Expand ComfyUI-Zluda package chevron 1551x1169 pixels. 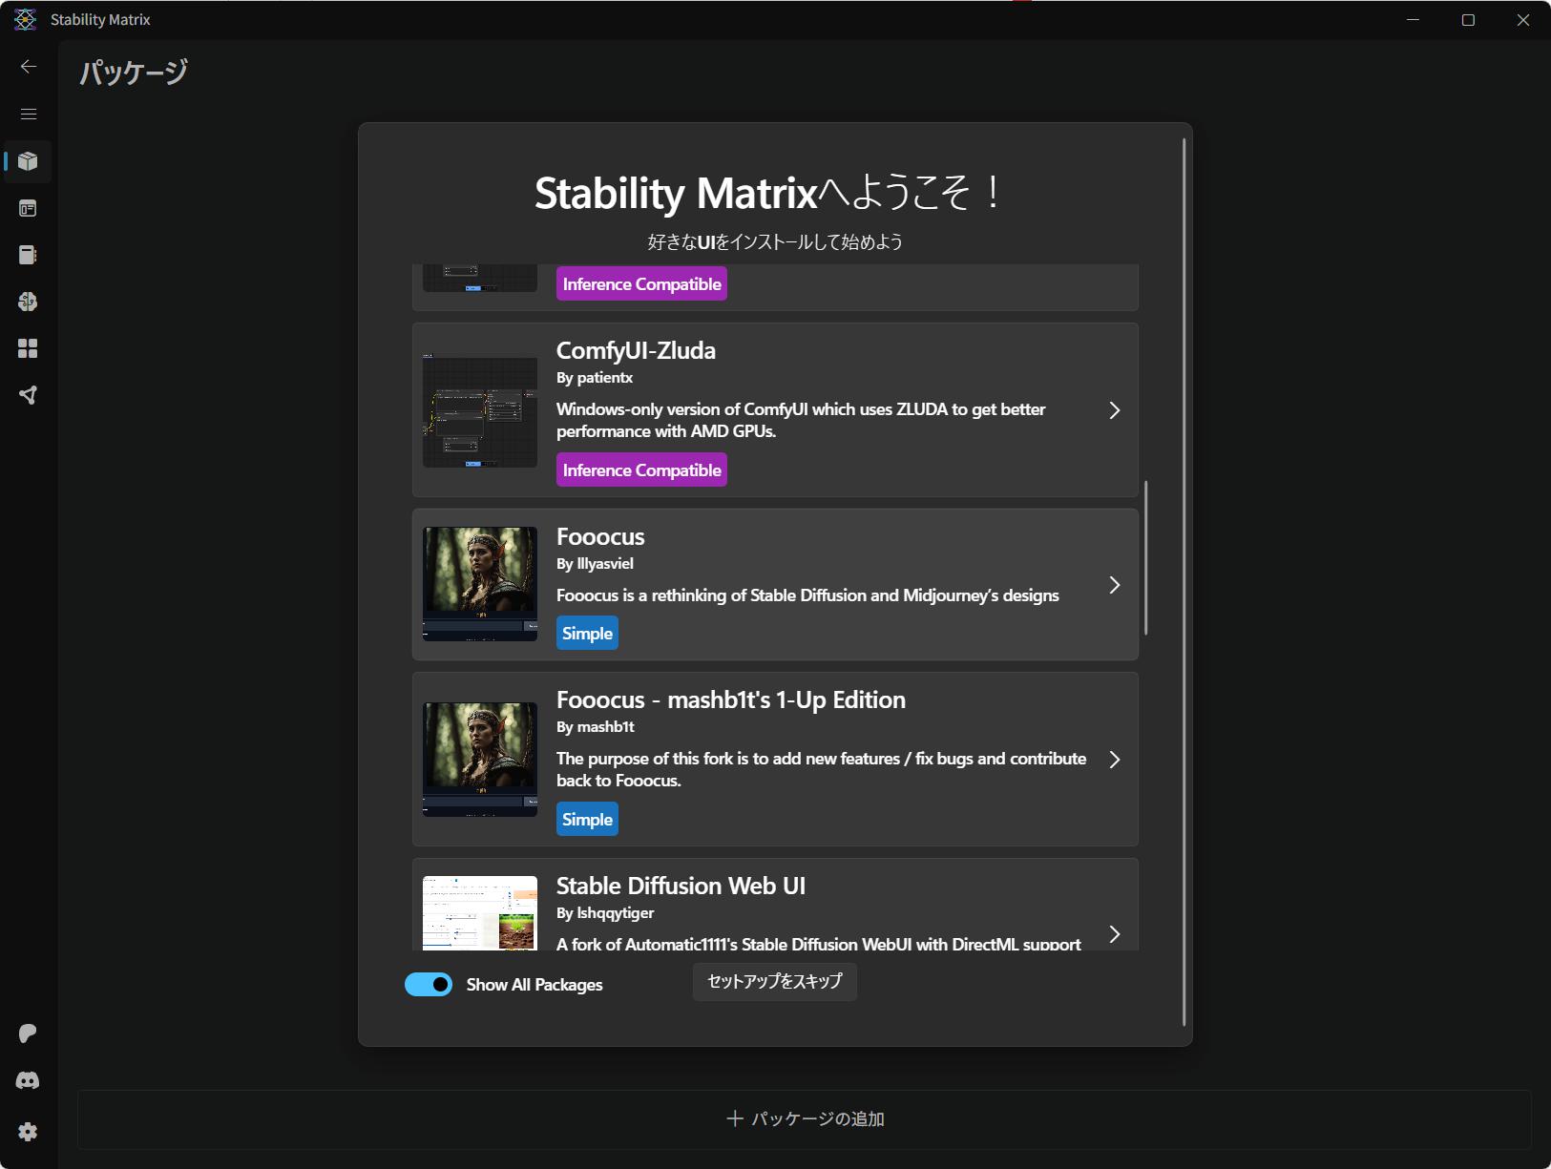(x=1114, y=410)
